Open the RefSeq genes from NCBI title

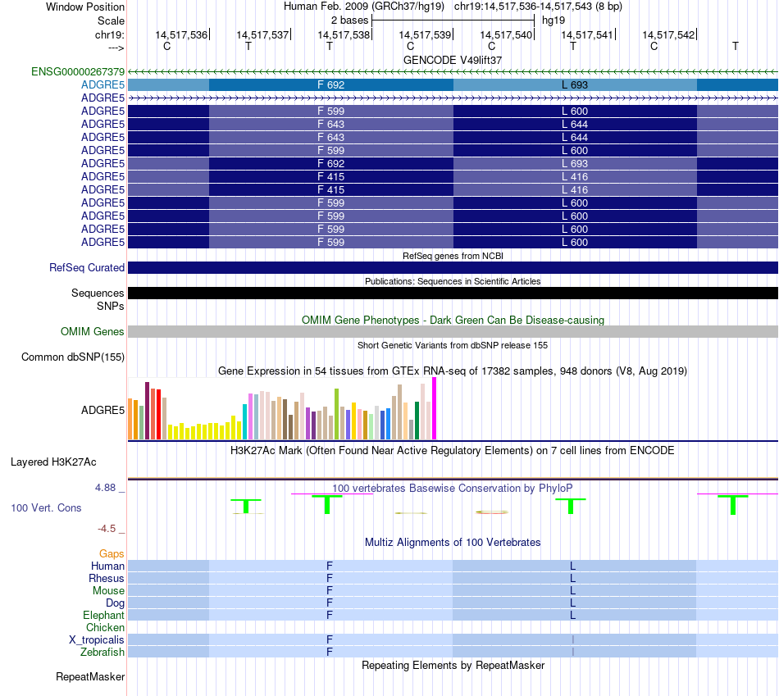pyautogui.click(x=453, y=256)
